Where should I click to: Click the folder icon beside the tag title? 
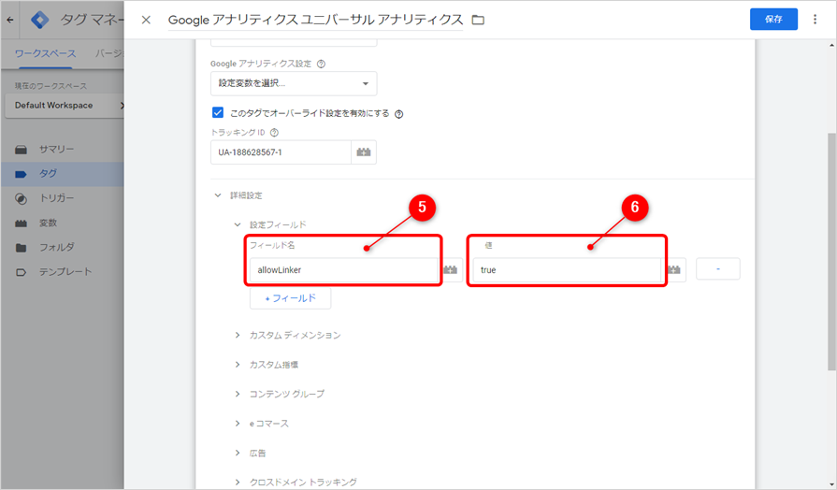478,20
